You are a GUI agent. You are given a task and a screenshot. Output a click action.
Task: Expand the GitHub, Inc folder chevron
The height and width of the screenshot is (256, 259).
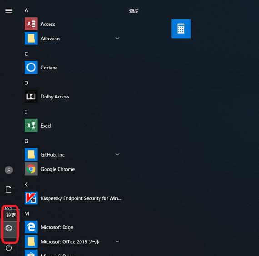coord(117,154)
